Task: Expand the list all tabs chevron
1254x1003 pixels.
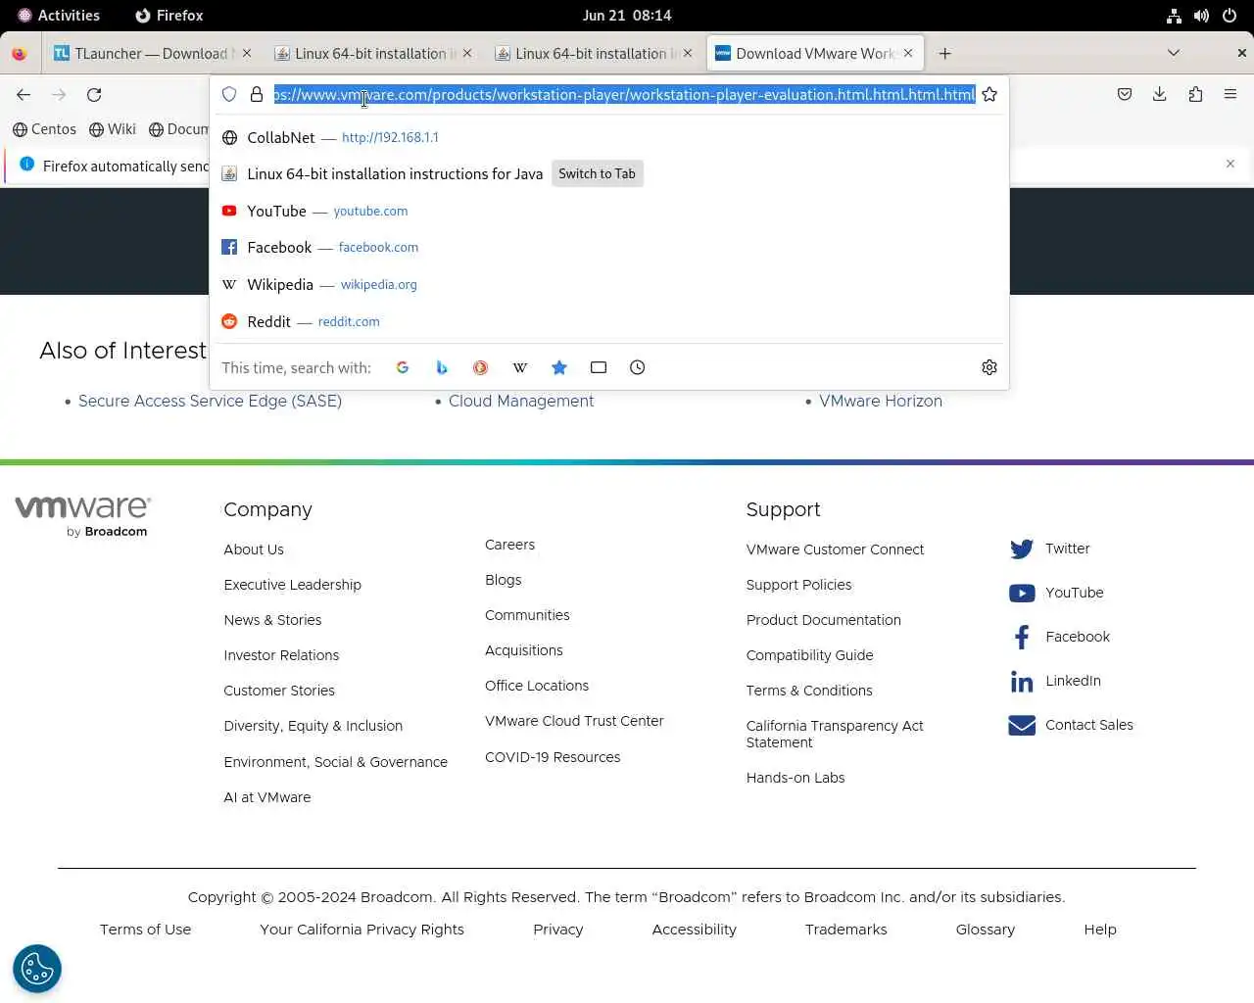Action: pyautogui.click(x=1174, y=53)
